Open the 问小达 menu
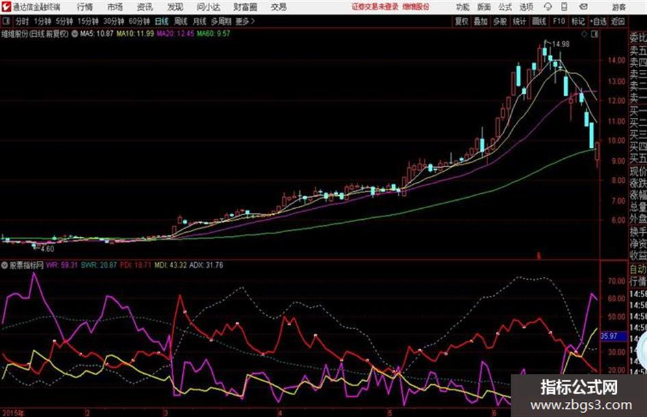Screen dimensions: 647x417 pyautogui.click(x=208, y=7)
